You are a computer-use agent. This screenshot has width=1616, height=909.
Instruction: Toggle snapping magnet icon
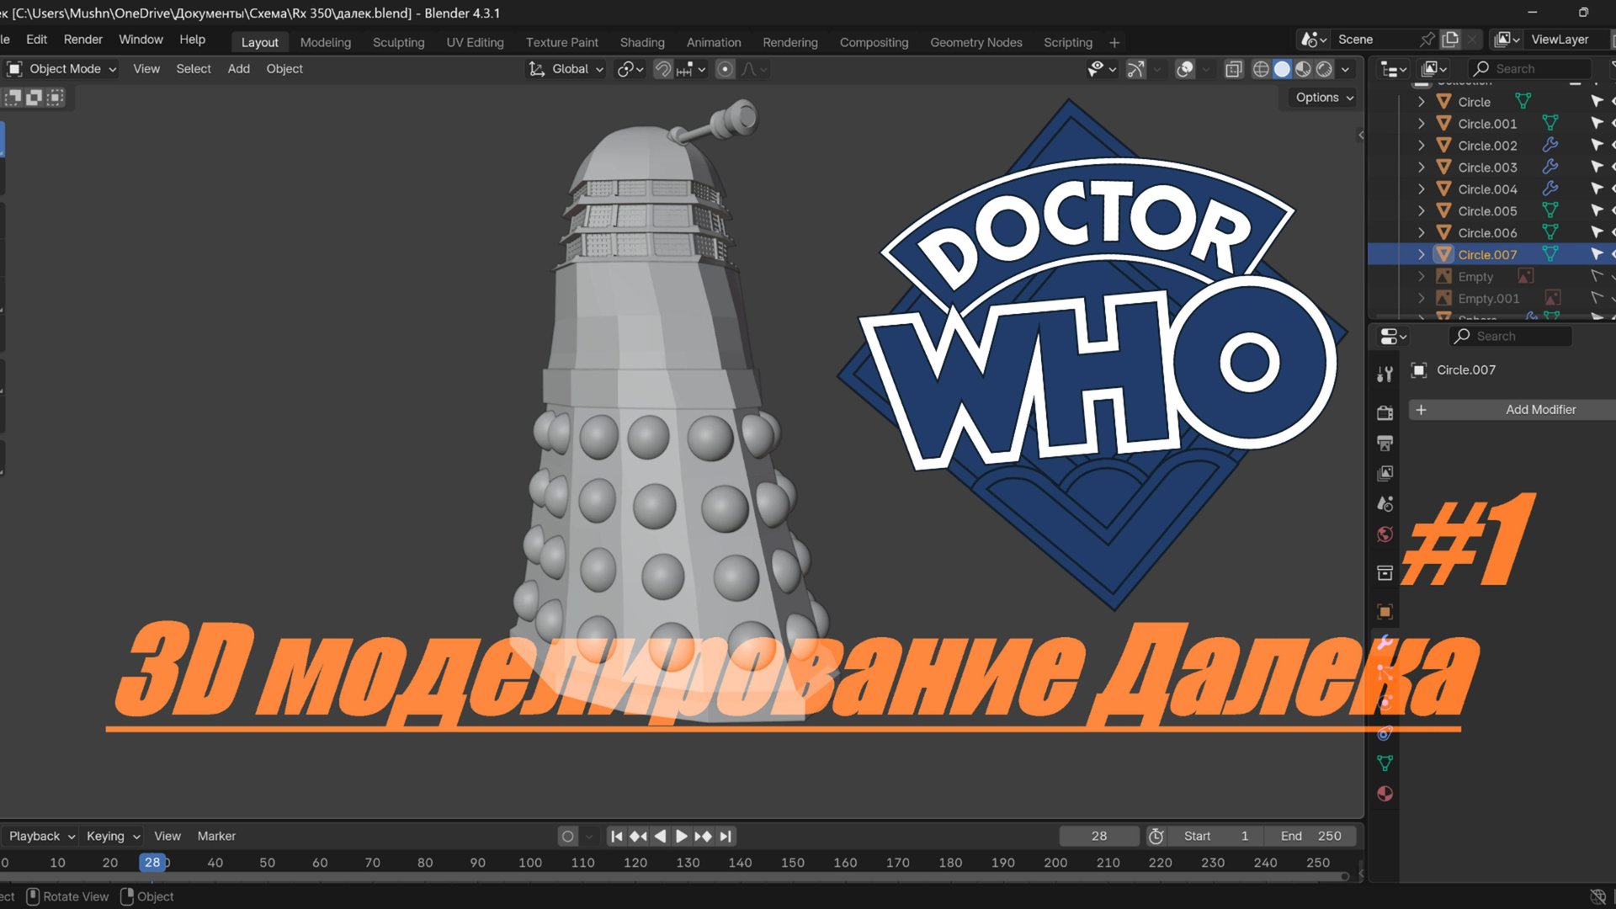coord(663,69)
